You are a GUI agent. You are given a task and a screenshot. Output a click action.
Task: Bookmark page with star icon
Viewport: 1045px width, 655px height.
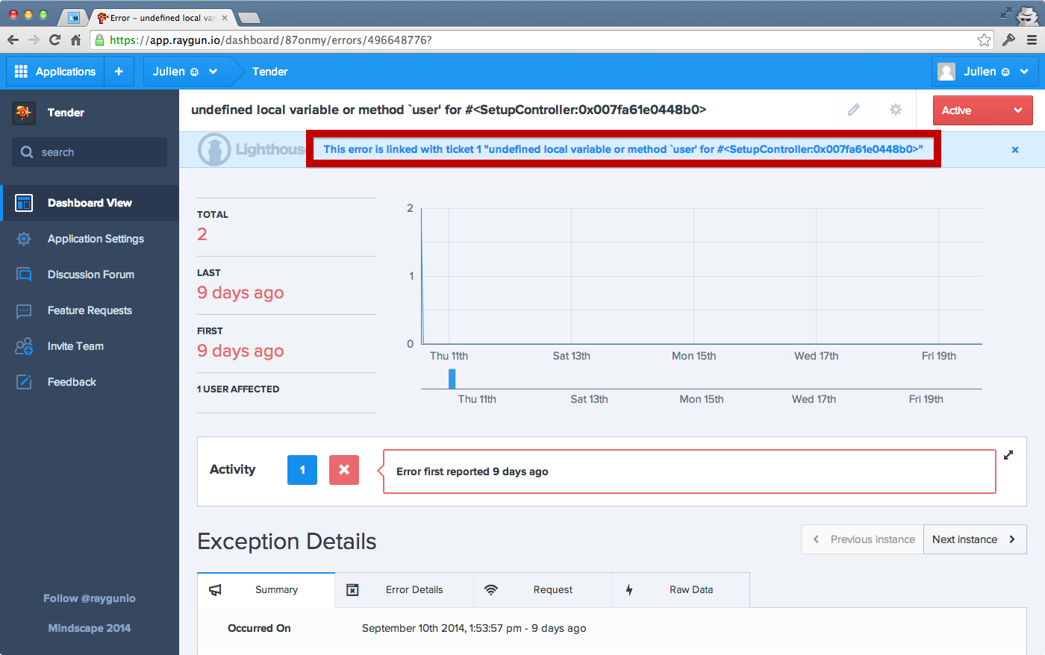tap(984, 40)
